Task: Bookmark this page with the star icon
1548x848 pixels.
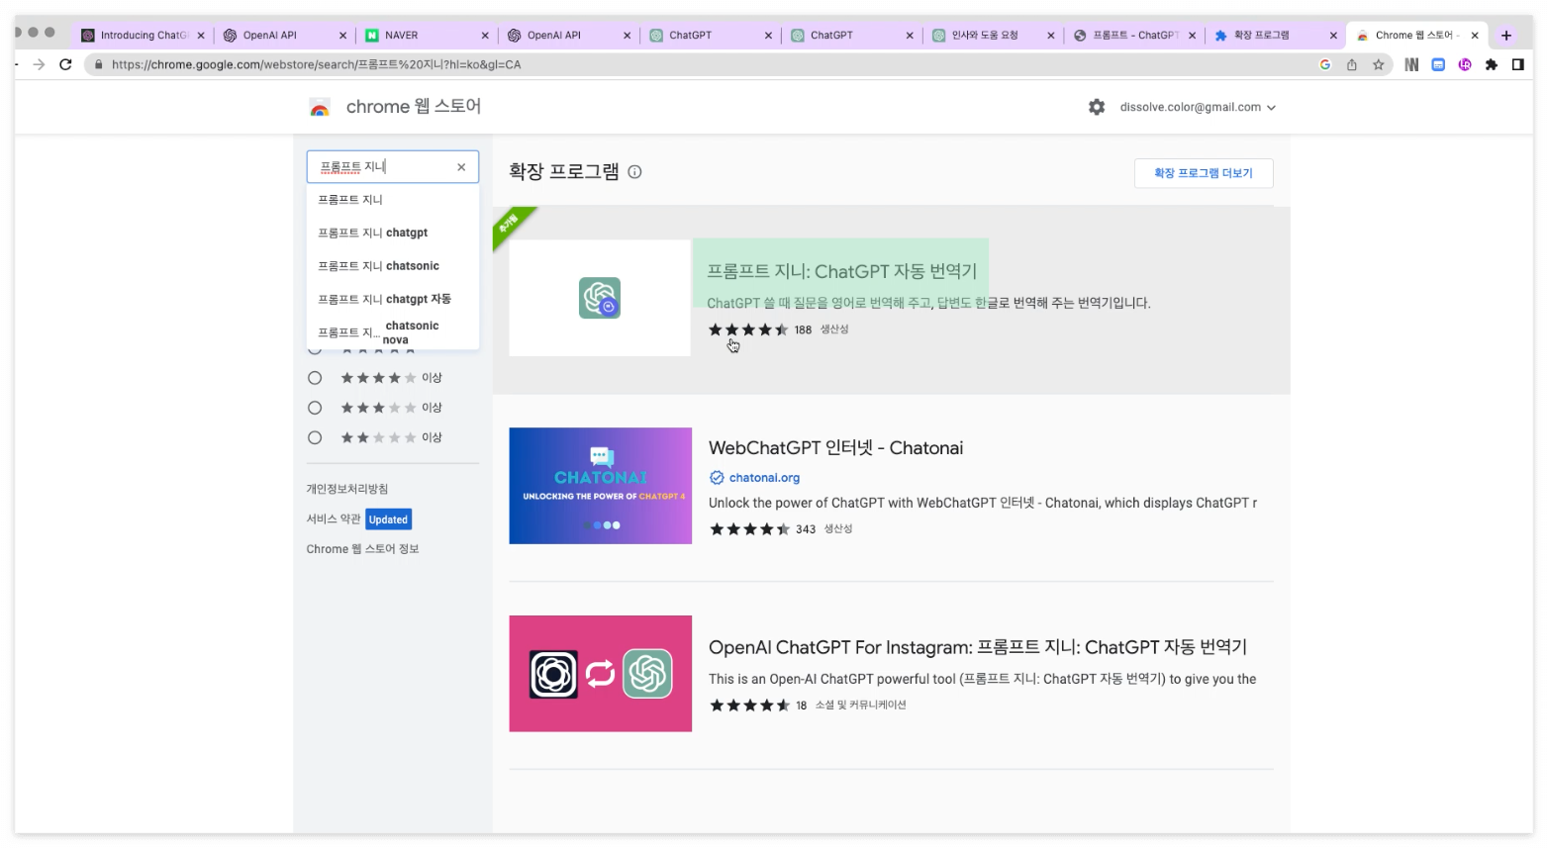Action: coord(1378,64)
